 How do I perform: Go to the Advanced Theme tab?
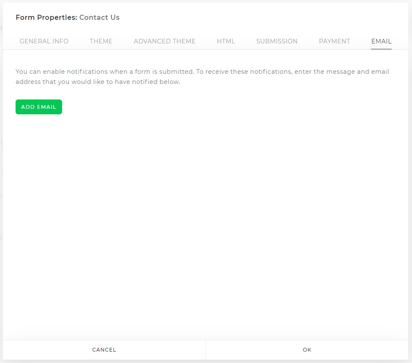tap(165, 41)
